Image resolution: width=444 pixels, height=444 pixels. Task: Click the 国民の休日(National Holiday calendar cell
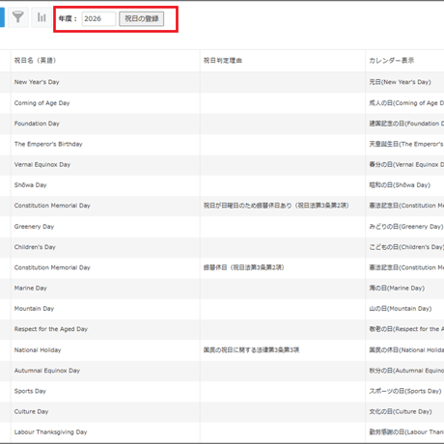pos(404,350)
